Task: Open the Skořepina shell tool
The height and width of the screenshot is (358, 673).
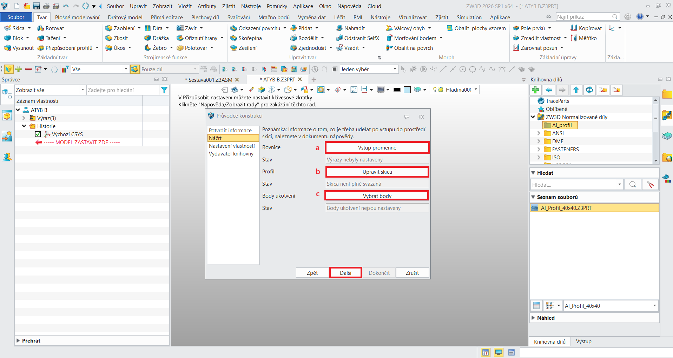Action: click(246, 38)
